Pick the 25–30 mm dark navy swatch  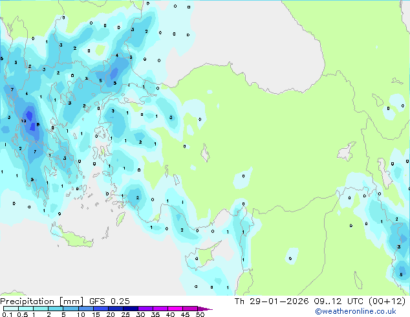pyautogui.click(x=131, y=309)
